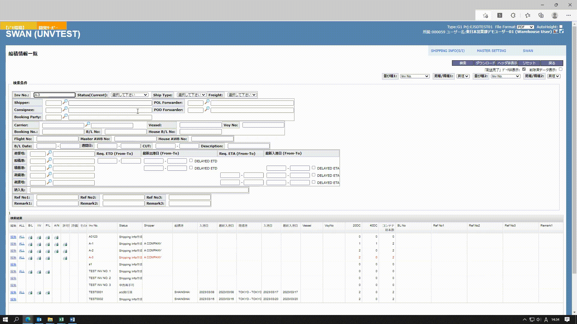Open the File Format PDF dropdown
577x324 pixels.
click(x=525, y=27)
